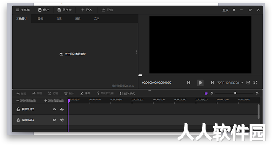Switch to the 效果 effects tab

coord(59,19)
